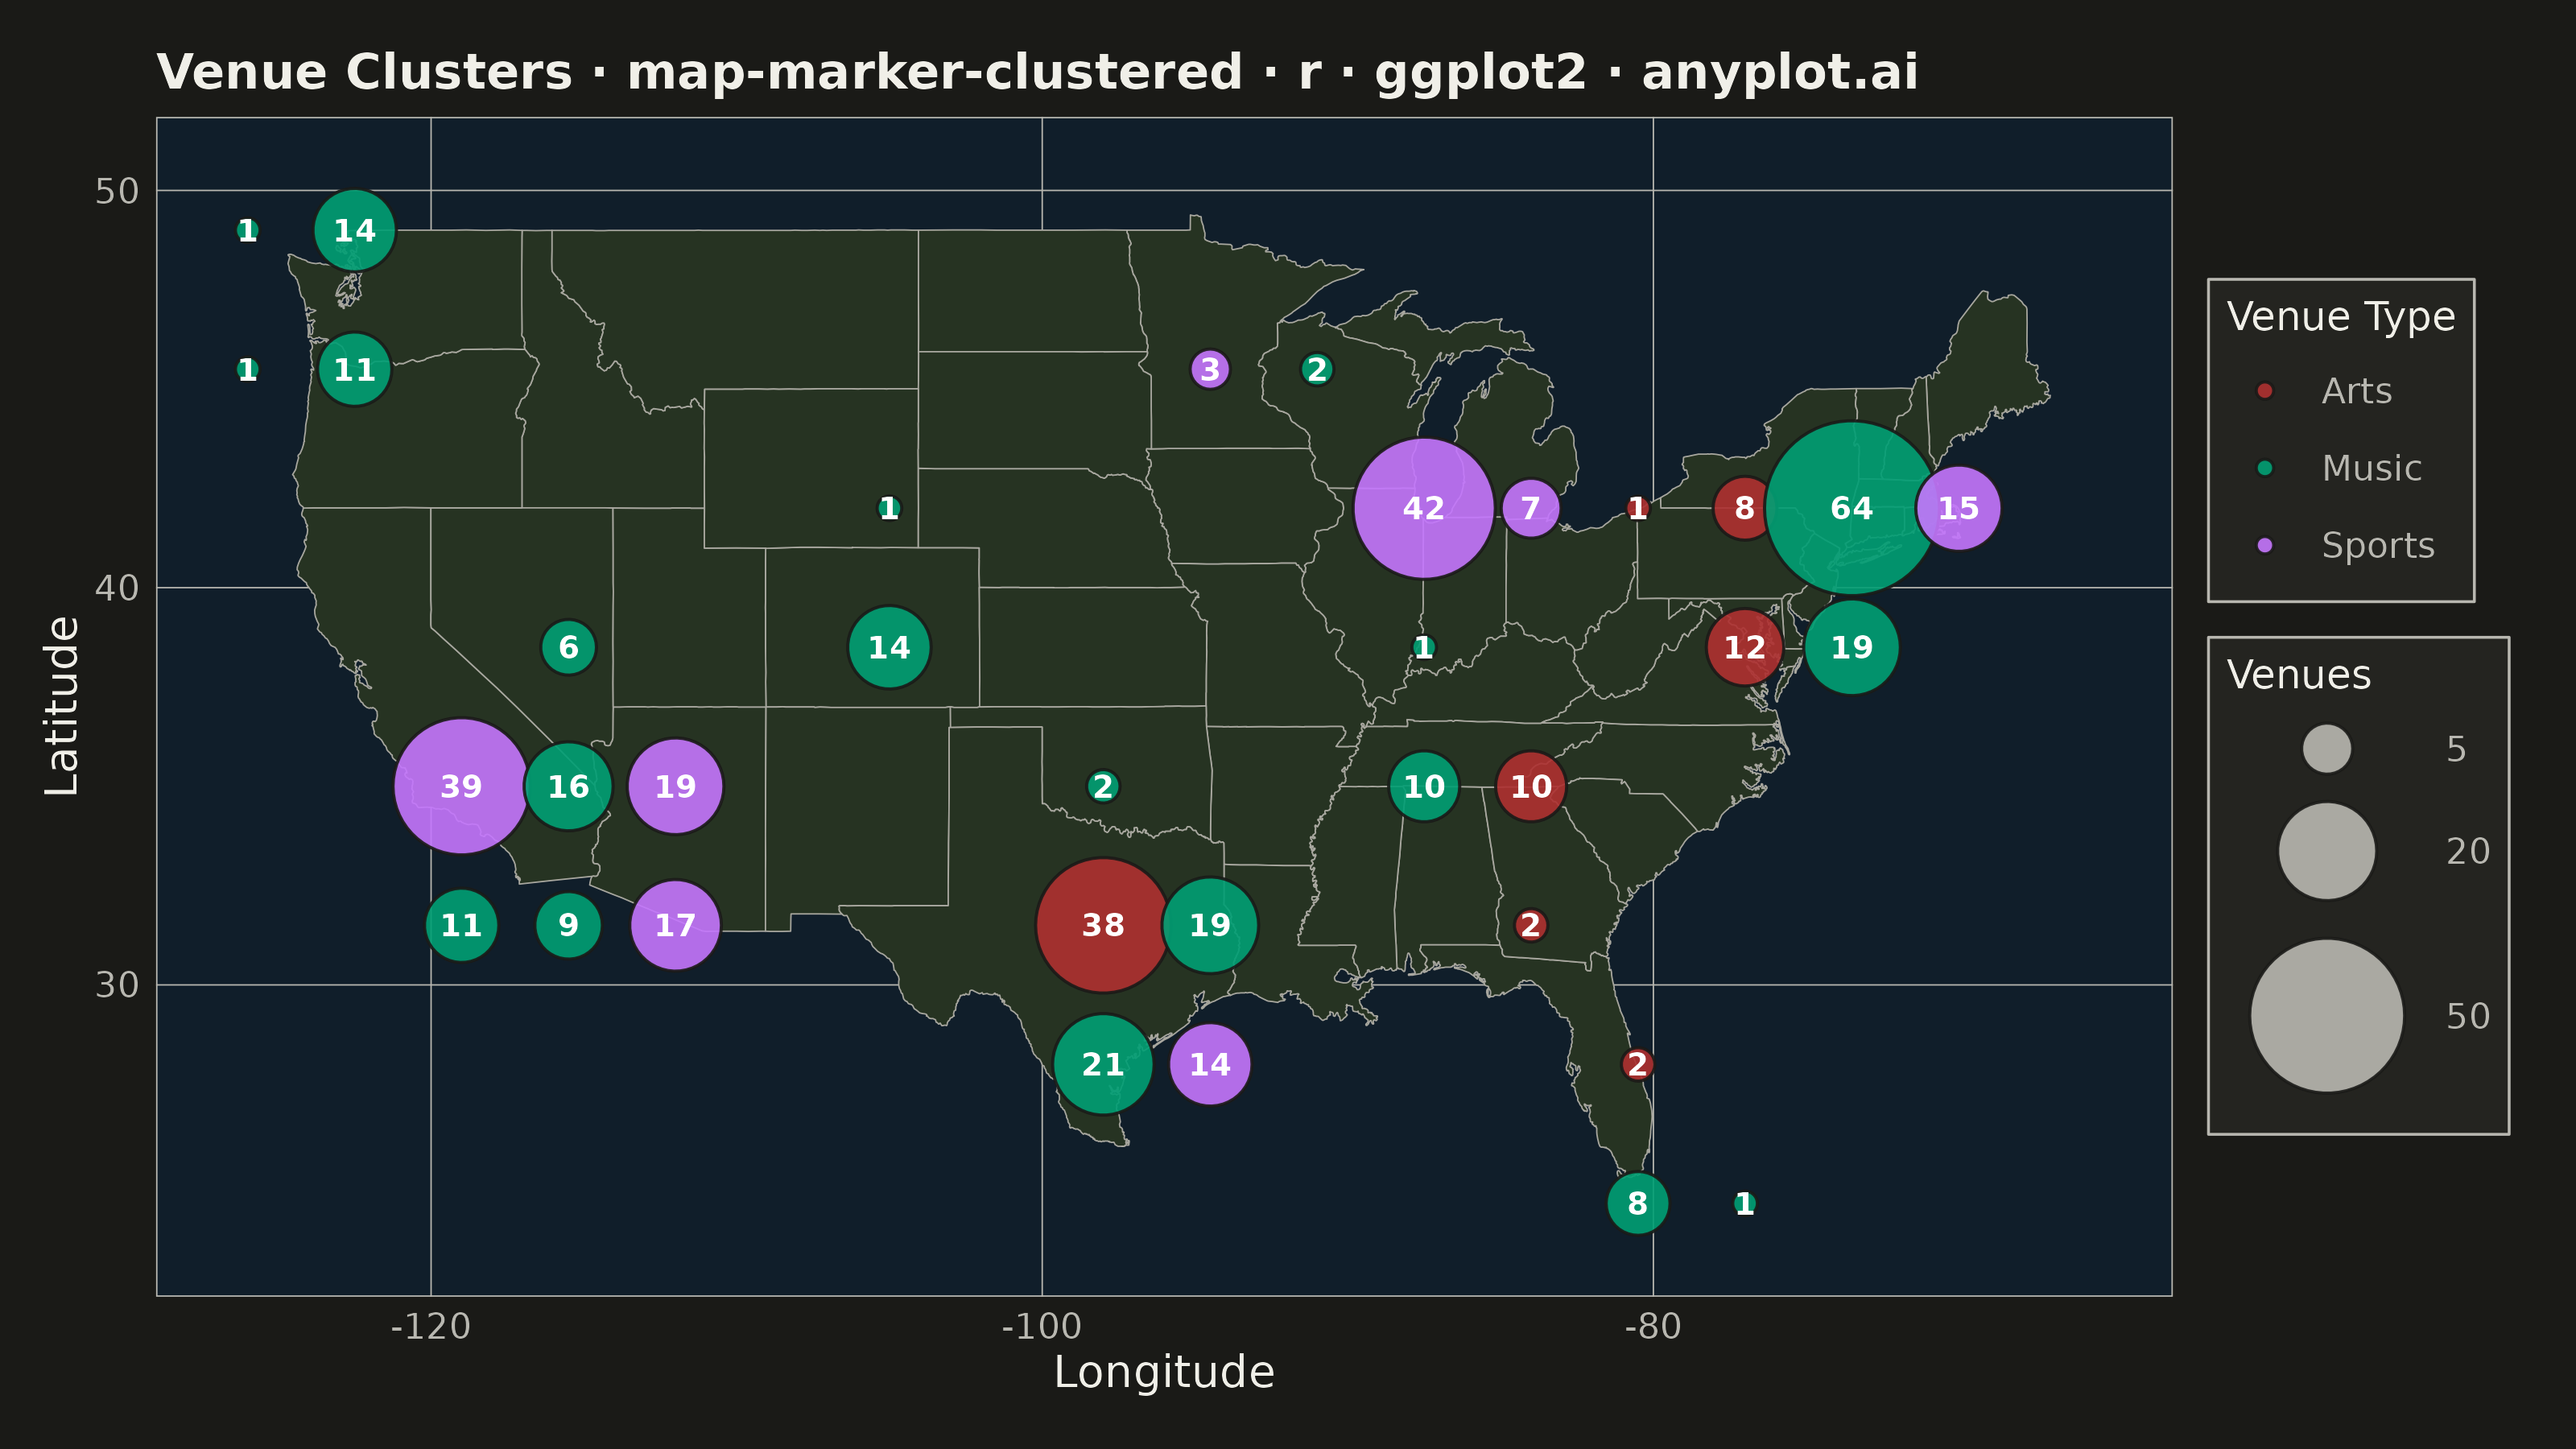Viewport: 2576px width, 1449px height.
Task: Click the green 21 cluster marker
Action: [1102, 1064]
